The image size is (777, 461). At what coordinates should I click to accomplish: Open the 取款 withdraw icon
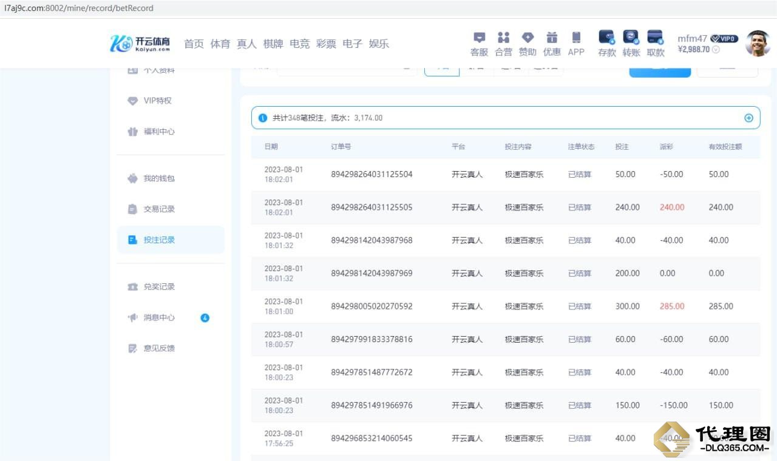point(656,37)
